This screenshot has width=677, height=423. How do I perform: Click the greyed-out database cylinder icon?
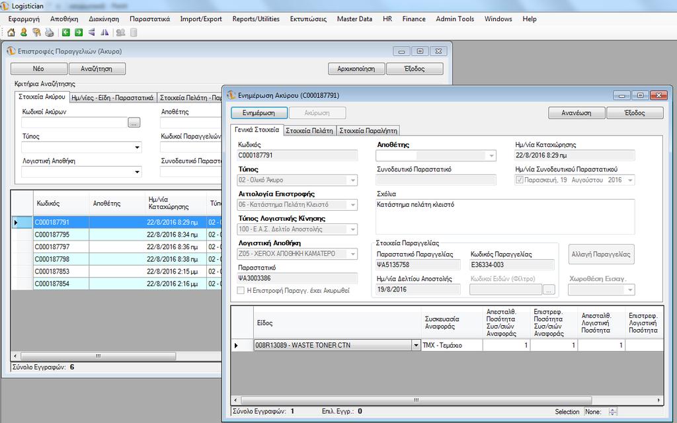click(134, 32)
